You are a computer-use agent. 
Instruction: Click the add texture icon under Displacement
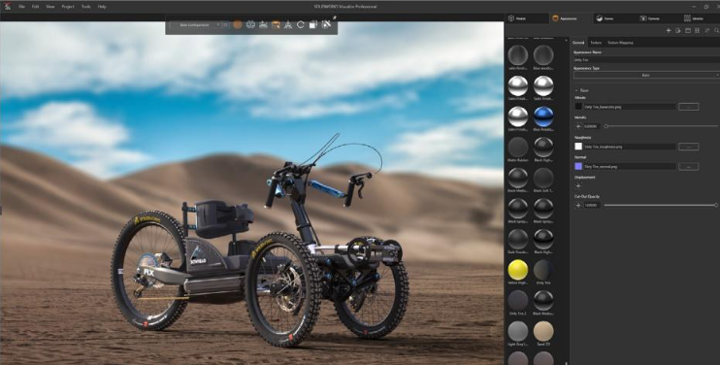[x=578, y=186]
